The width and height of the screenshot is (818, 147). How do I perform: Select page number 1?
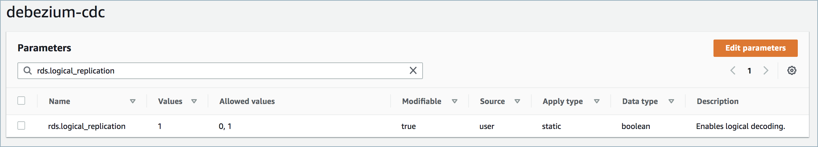pyautogui.click(x=749, y=71)
